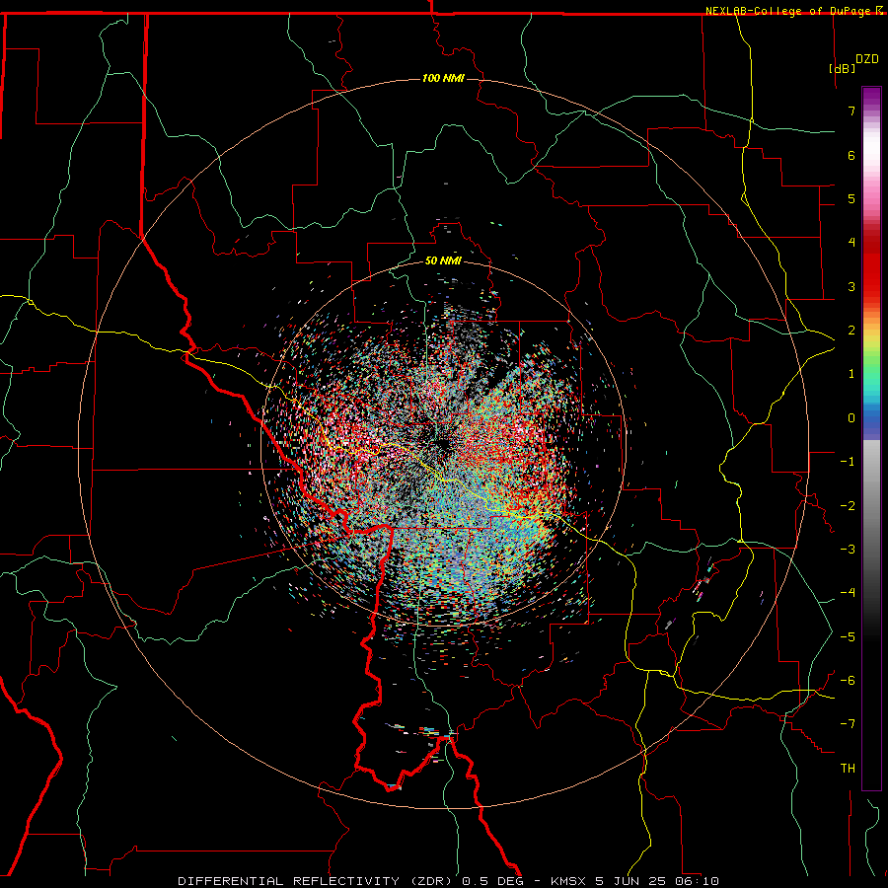888x888 pixels.
Task: Click the TH threshold label
Action: point(848,769)
